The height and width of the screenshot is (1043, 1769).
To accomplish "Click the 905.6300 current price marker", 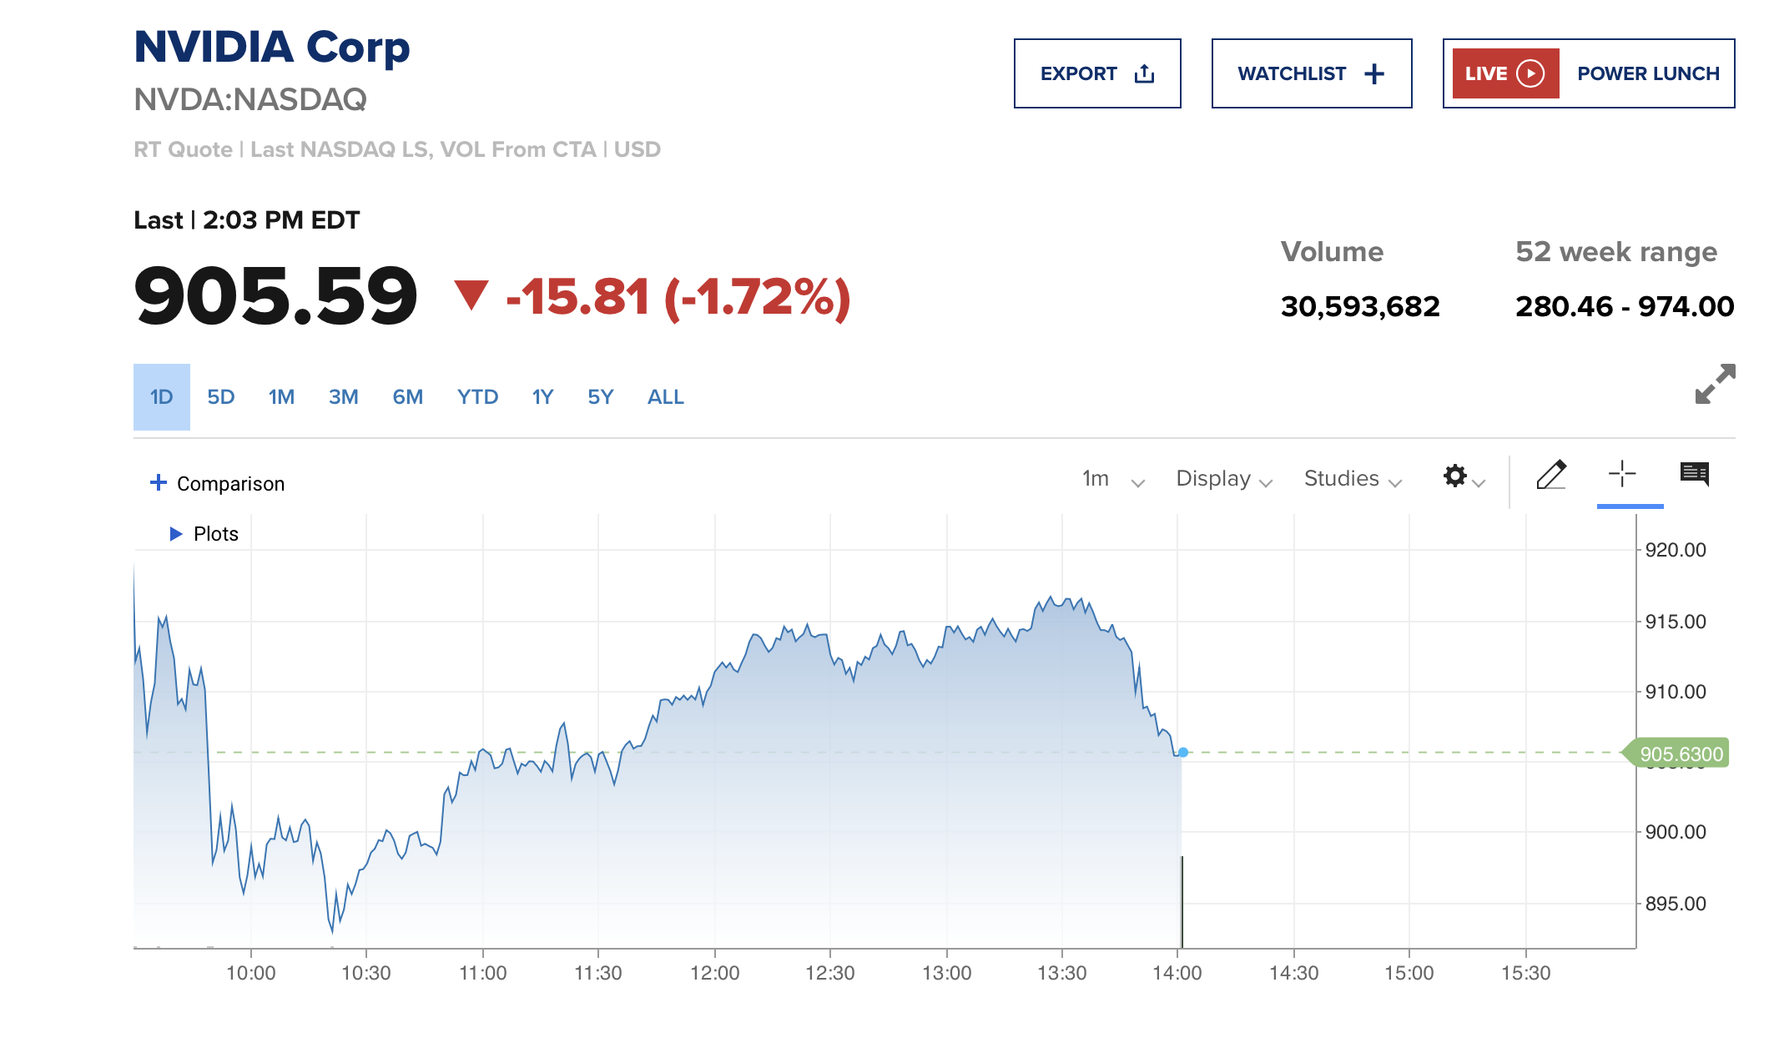I will click(1679, 753).
